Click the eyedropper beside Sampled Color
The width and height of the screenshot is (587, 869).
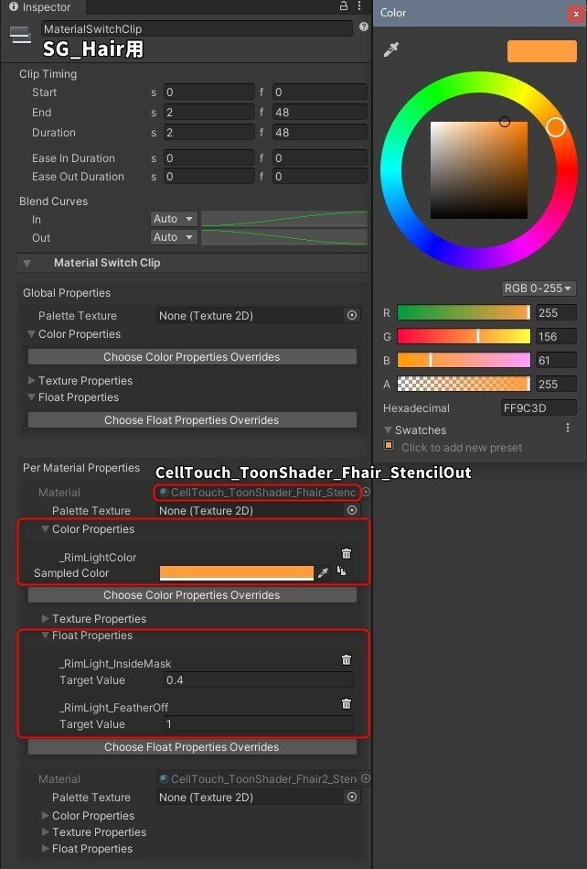[x=323, y=572]
